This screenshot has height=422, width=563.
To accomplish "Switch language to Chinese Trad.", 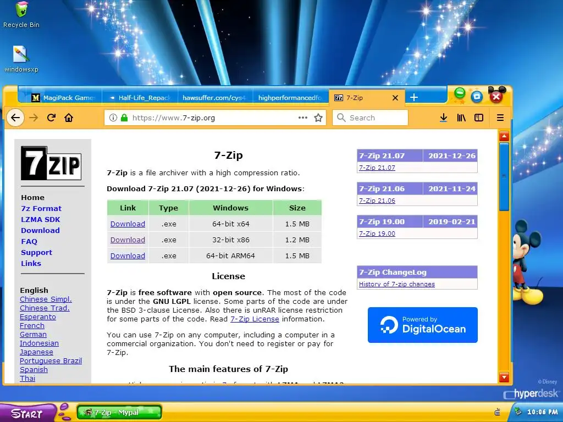I will (45, 308).
